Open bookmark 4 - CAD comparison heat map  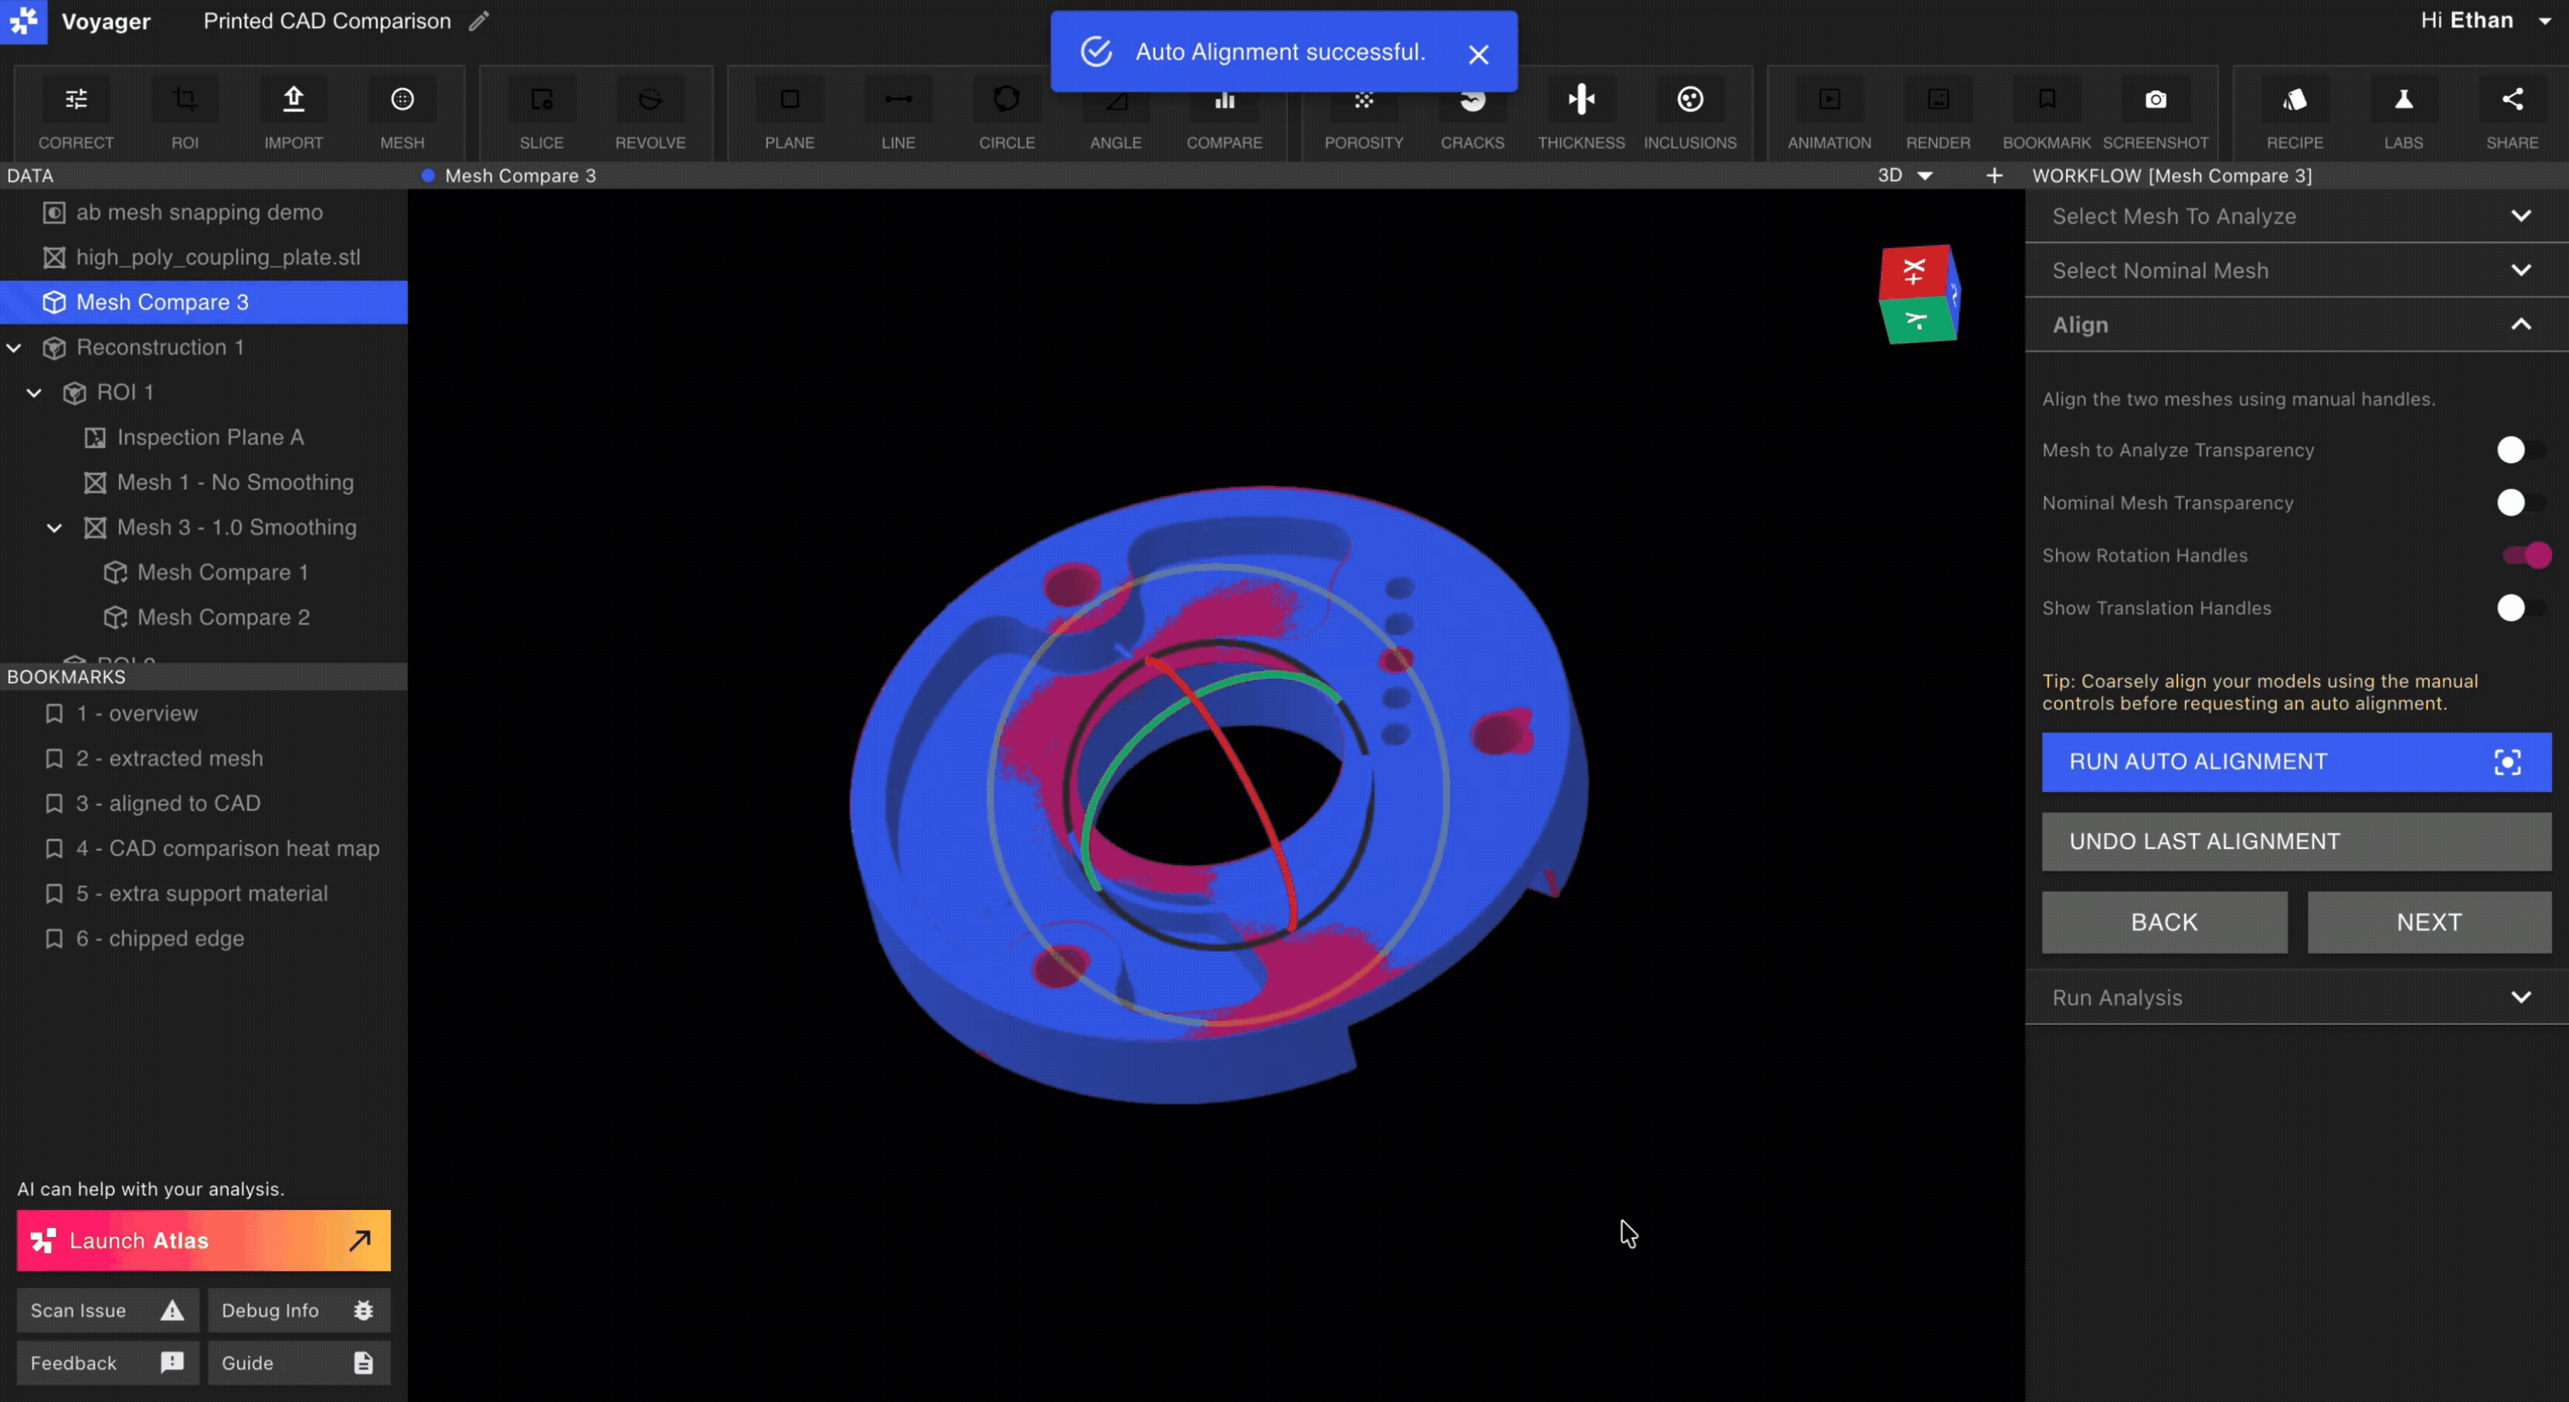(x=228, y=849)
